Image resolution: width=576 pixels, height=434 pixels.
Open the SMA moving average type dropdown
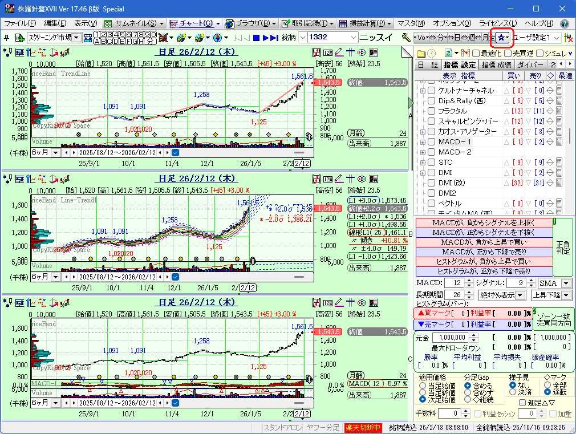coord(554,283)
